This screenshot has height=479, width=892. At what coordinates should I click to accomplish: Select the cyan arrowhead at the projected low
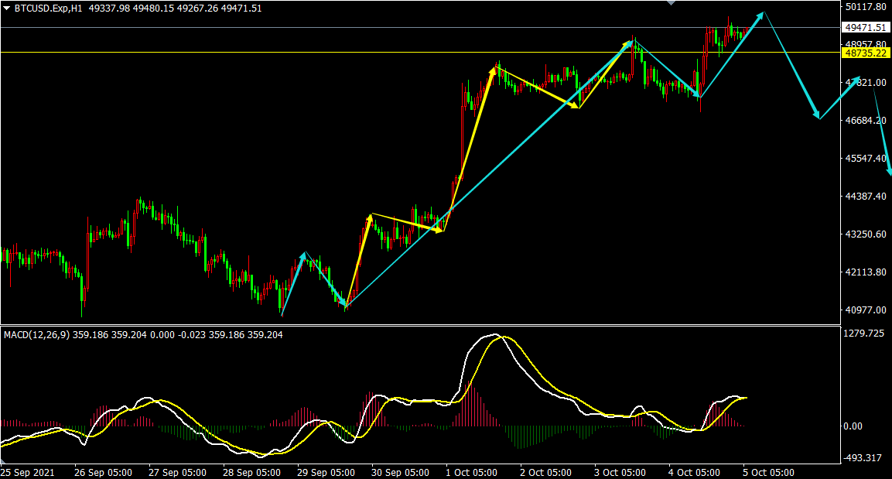817,115
